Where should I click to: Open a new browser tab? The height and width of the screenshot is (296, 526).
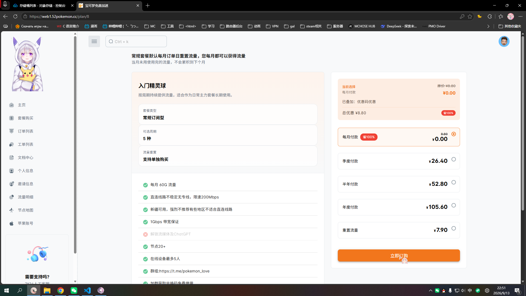(x=148, y=5)
